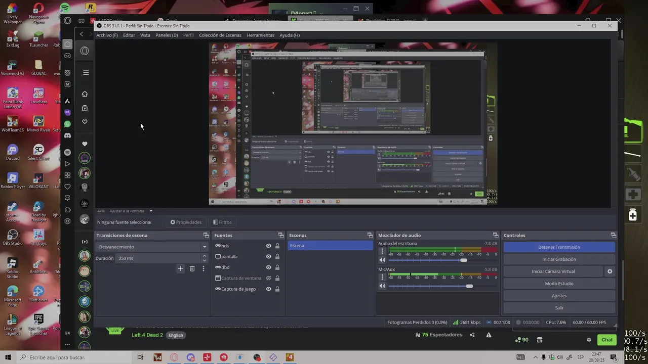Go to Twitch home icon

point(85,94)
